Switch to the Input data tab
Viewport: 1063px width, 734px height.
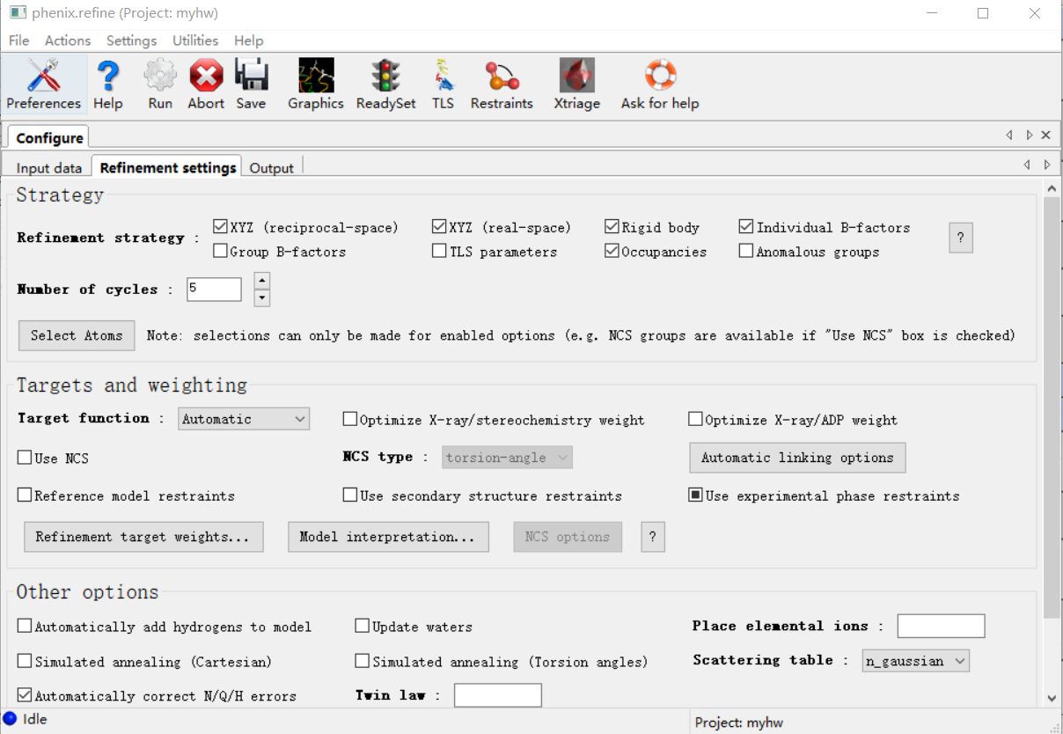[x=48, y=168]
